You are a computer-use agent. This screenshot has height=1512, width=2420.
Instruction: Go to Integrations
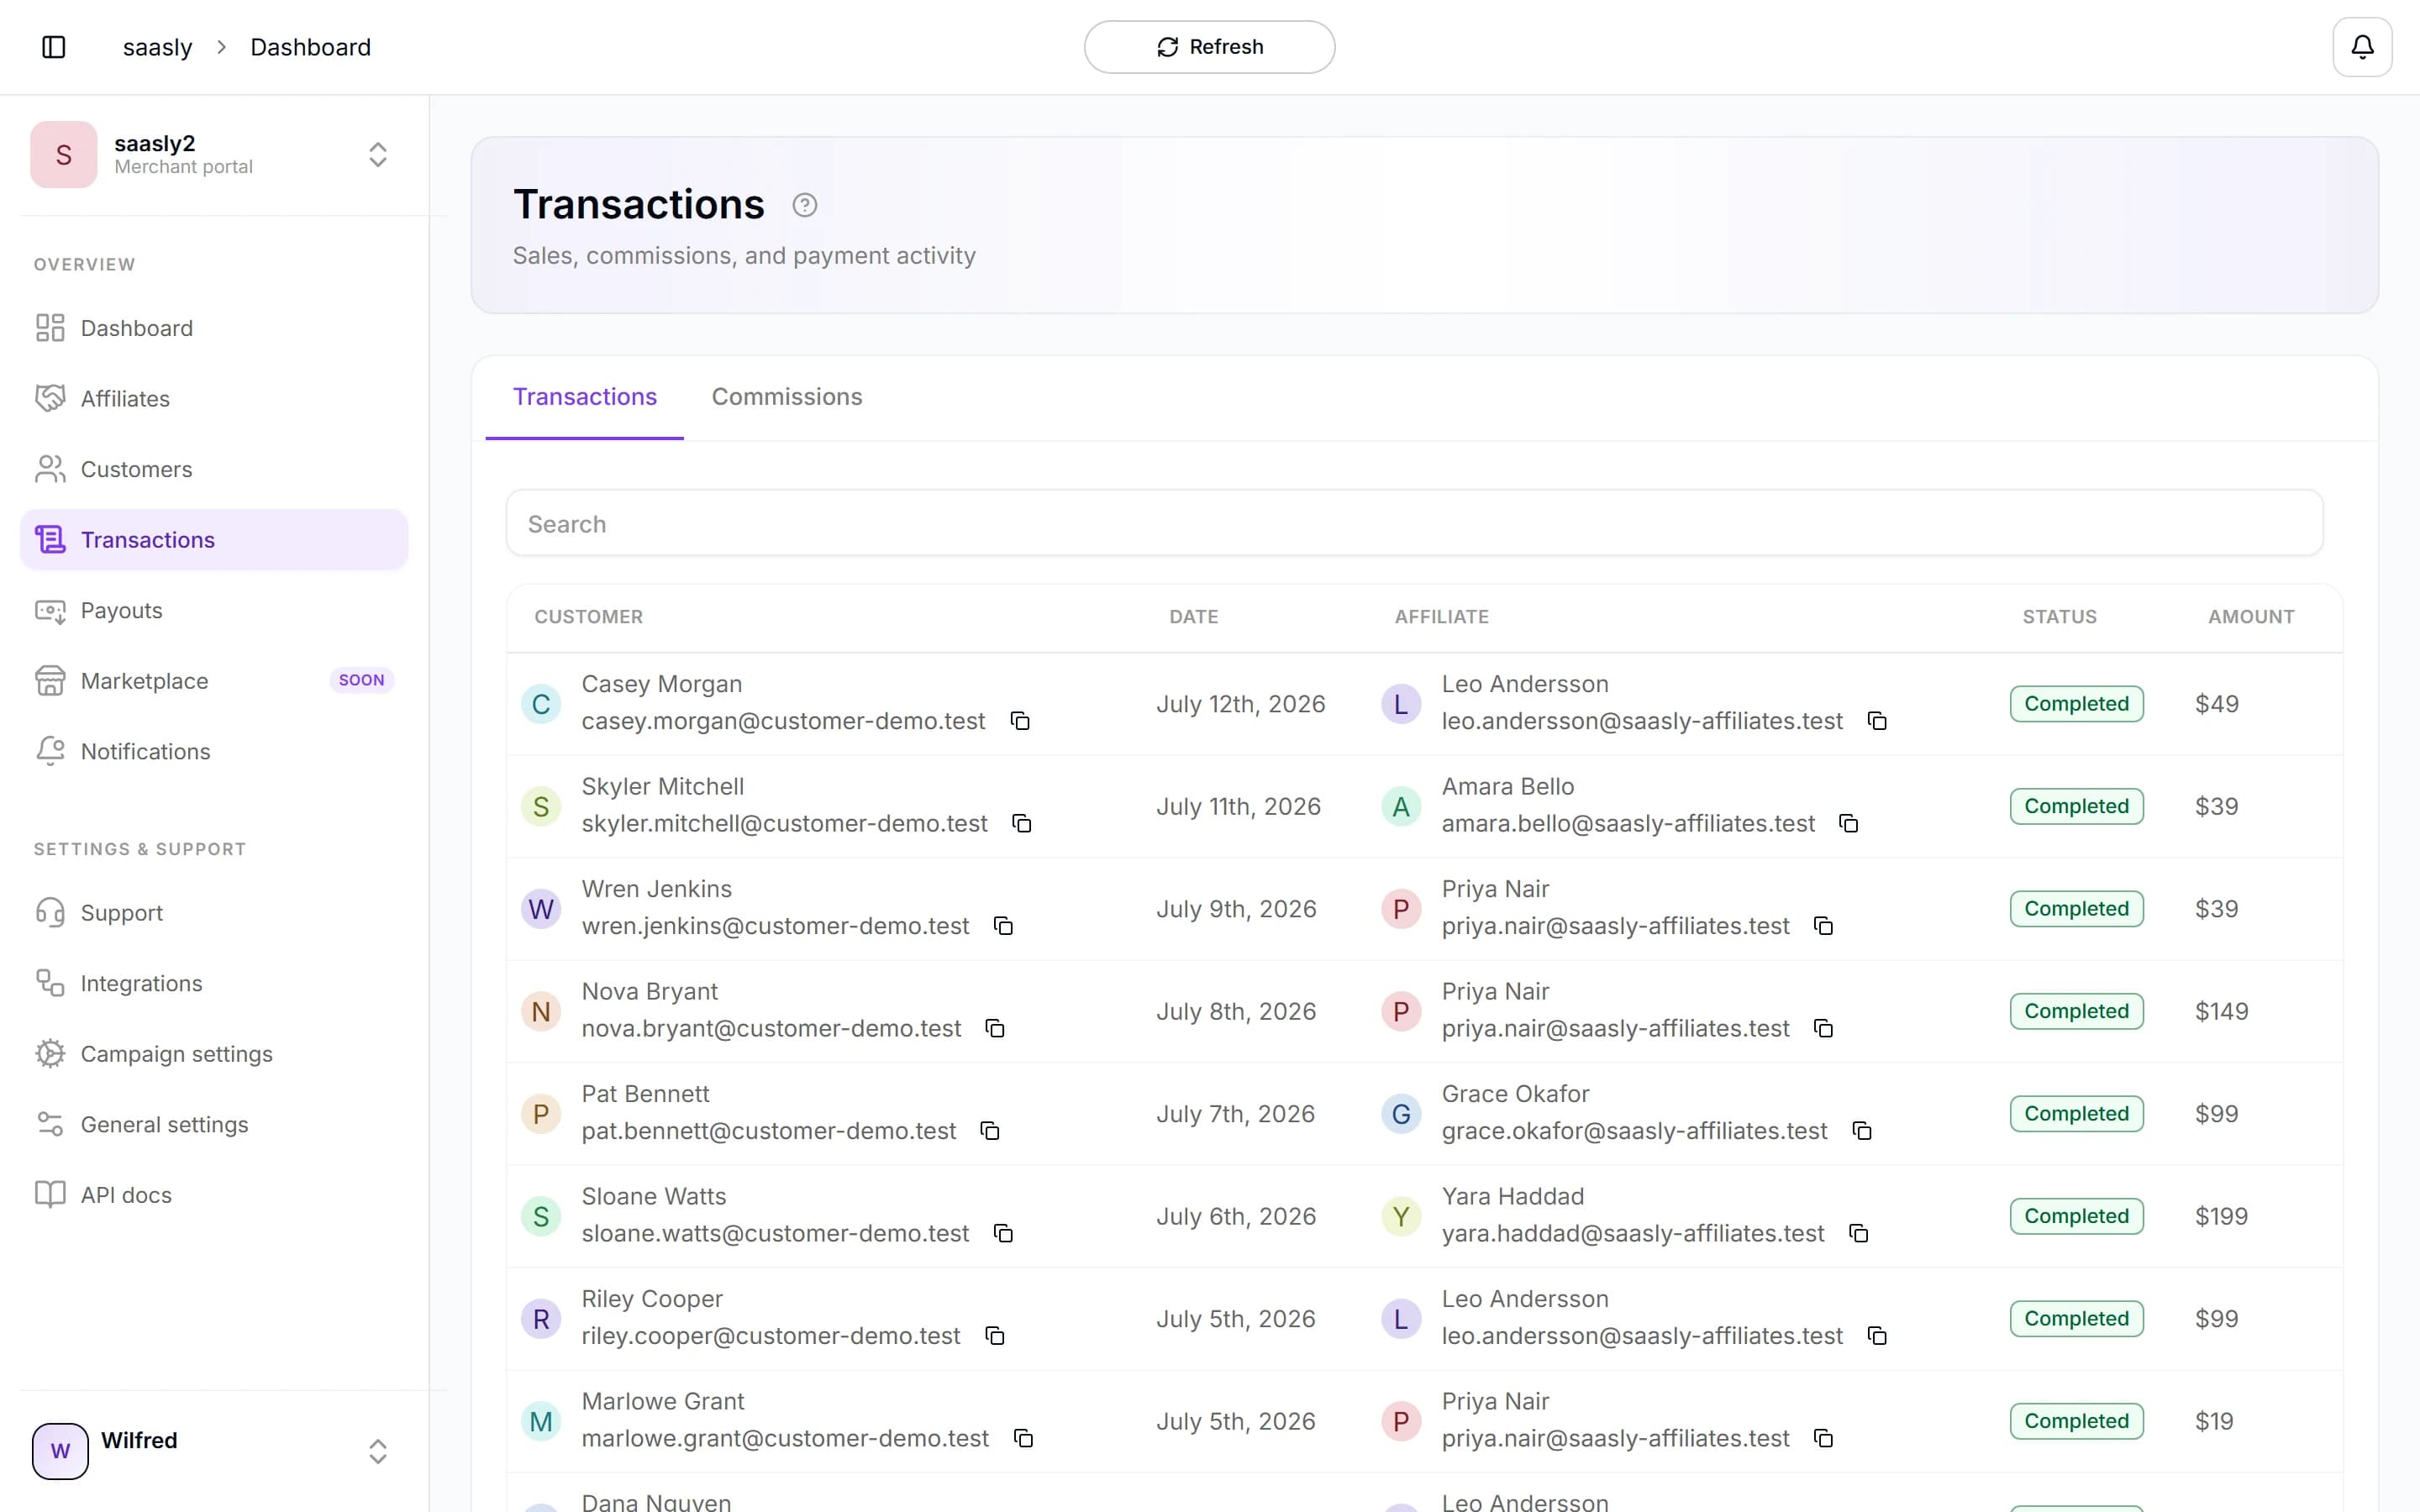(x=214, y=983)
